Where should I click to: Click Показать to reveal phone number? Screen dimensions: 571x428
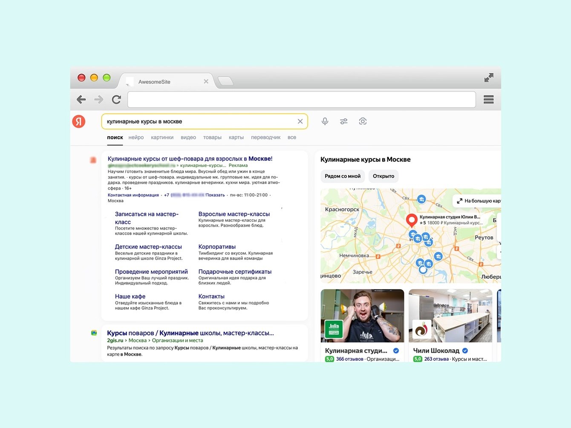(x=215, y=195)
